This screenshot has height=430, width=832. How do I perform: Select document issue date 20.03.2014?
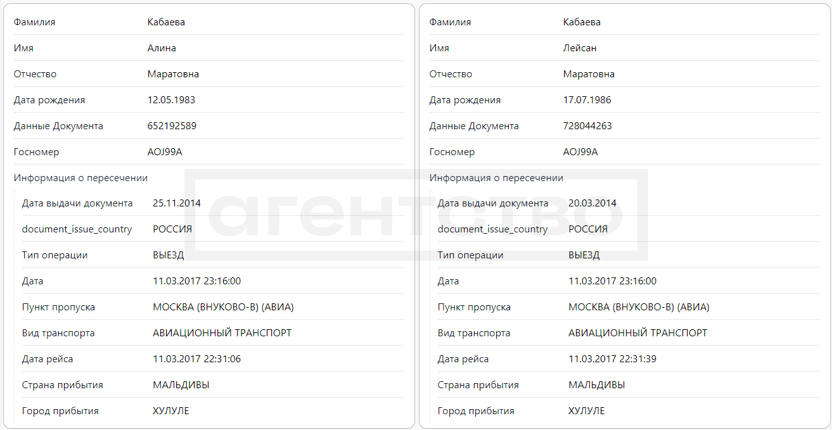pos(592,203)
